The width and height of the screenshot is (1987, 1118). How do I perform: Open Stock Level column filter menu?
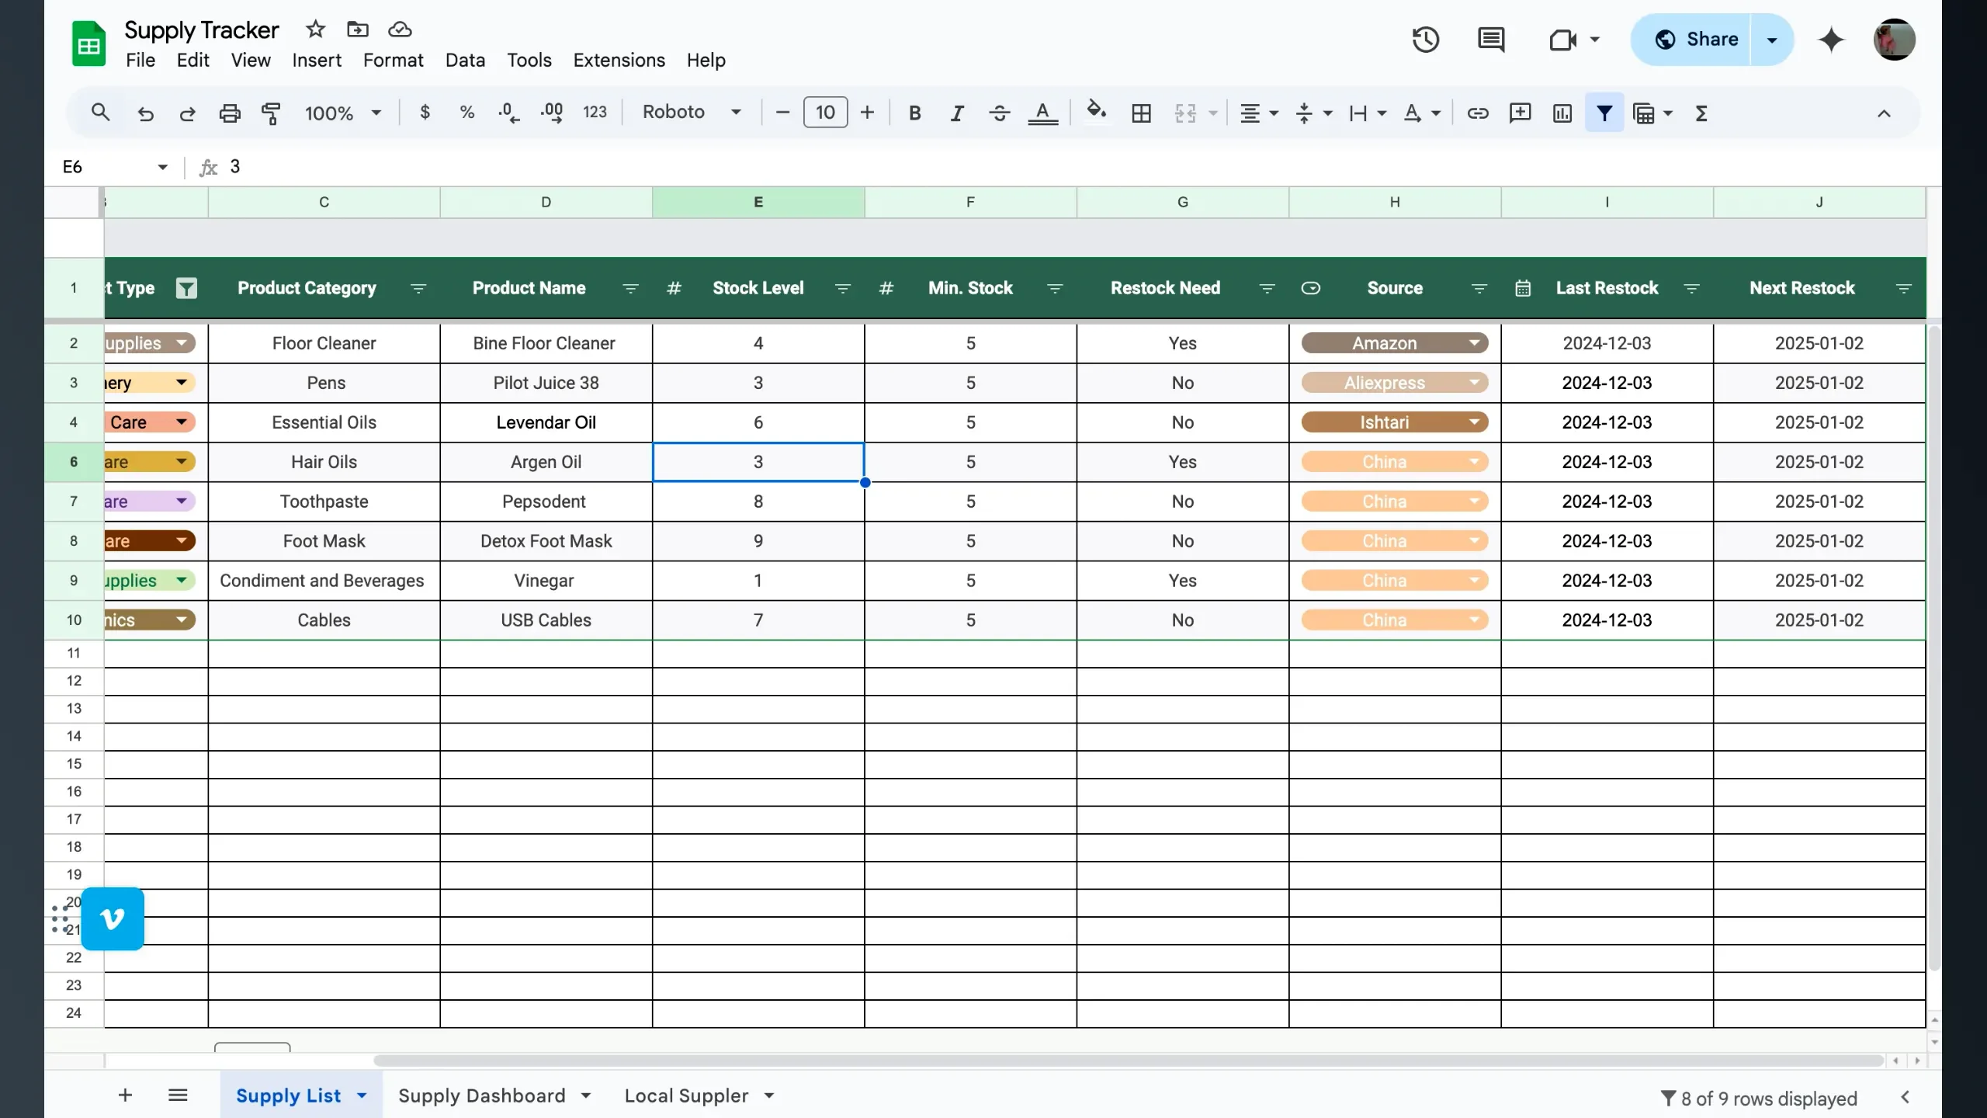pos(842,289)
